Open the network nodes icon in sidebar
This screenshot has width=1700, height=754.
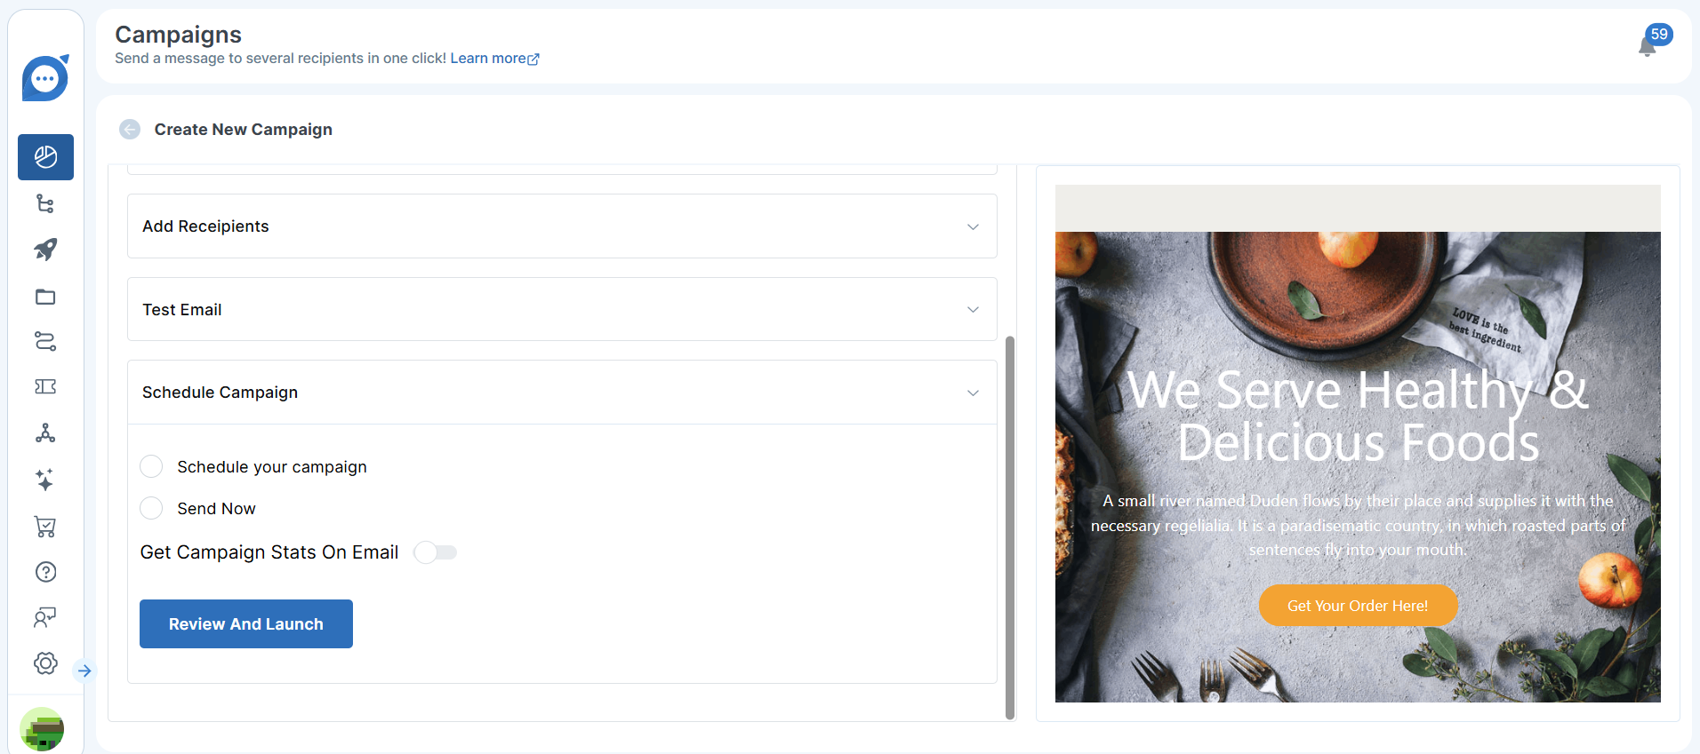coord(45,433)
